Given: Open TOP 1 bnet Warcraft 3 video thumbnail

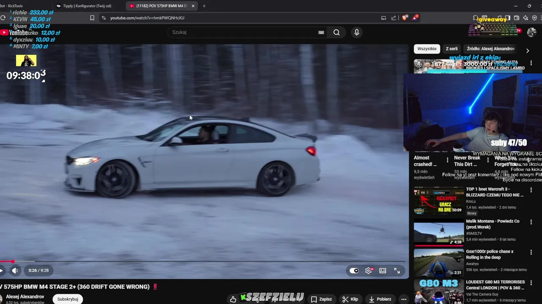Looking at the screenshot, I should click(439, 201).
